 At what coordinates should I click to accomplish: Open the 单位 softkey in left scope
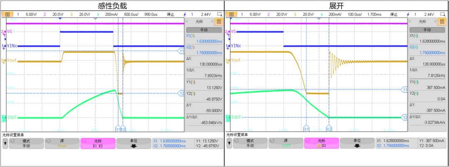click(x=134, y=143)
